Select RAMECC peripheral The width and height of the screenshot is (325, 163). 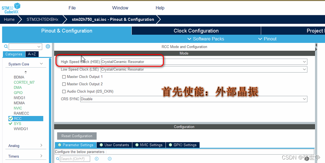(x=21, y=113)
